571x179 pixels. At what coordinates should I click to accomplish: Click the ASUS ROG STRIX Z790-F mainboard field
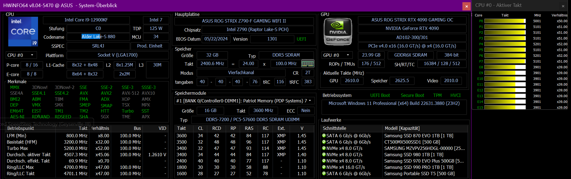(244, 21)
